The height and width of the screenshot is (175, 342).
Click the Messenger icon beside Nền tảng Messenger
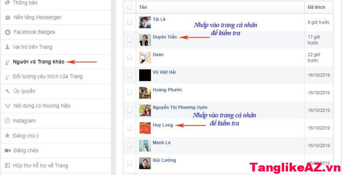tap(7, 17)
